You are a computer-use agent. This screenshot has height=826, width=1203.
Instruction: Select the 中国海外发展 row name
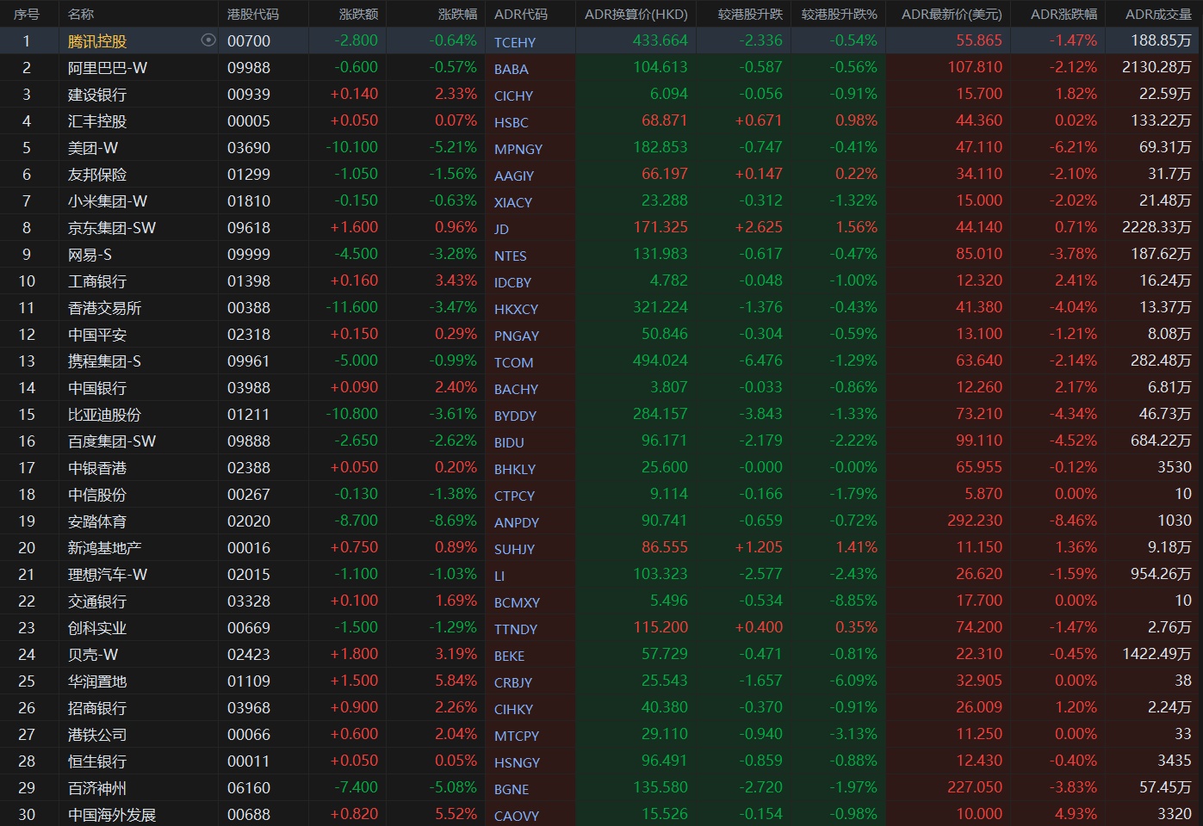[x=112, y=815]
